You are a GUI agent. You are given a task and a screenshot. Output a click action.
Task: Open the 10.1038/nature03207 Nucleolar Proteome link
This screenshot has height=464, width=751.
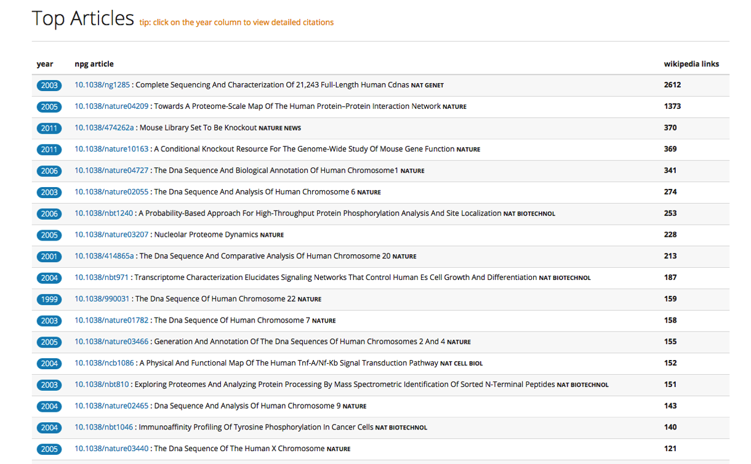pos(111,234)
